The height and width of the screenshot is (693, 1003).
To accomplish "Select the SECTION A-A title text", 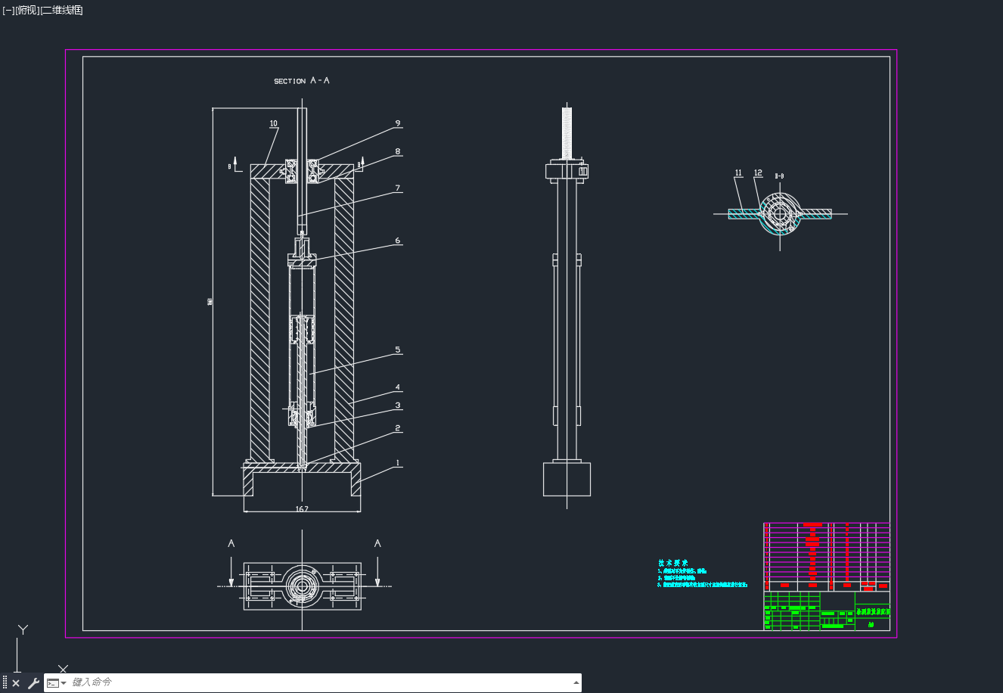I will (302, 80).
